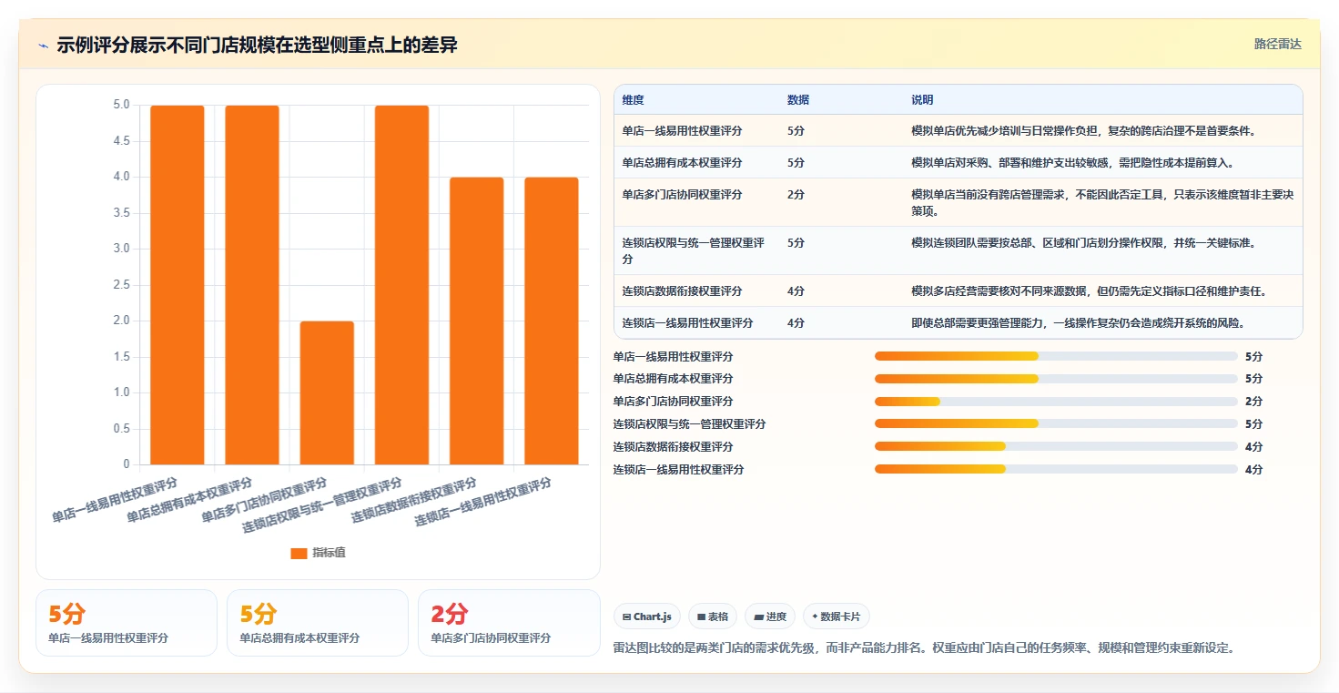The width and height of the screenshot is (1339, 693).
Task: Open the 5分 单店总拥有成本权重评分 stat card
Action: tap(318, 623)
